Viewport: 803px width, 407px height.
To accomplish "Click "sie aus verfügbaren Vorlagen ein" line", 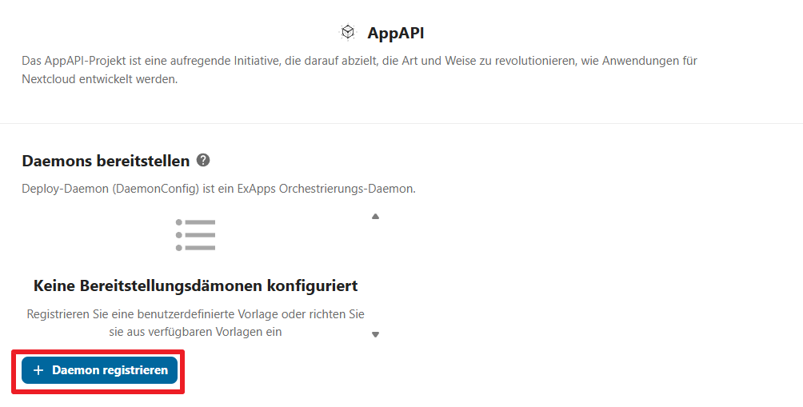I will click(x=195, y=331).
